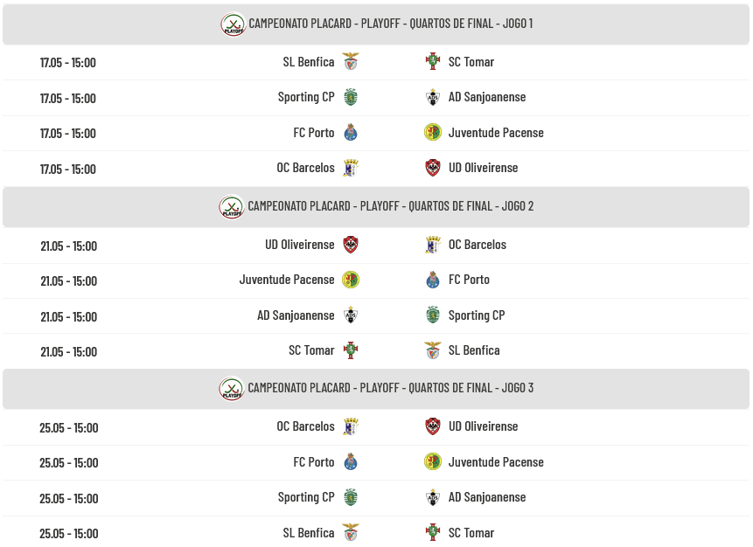Select 21.05 - 15:00 SC Tomar match time
This screenshot has height=547, width=753.
point(69,352)
